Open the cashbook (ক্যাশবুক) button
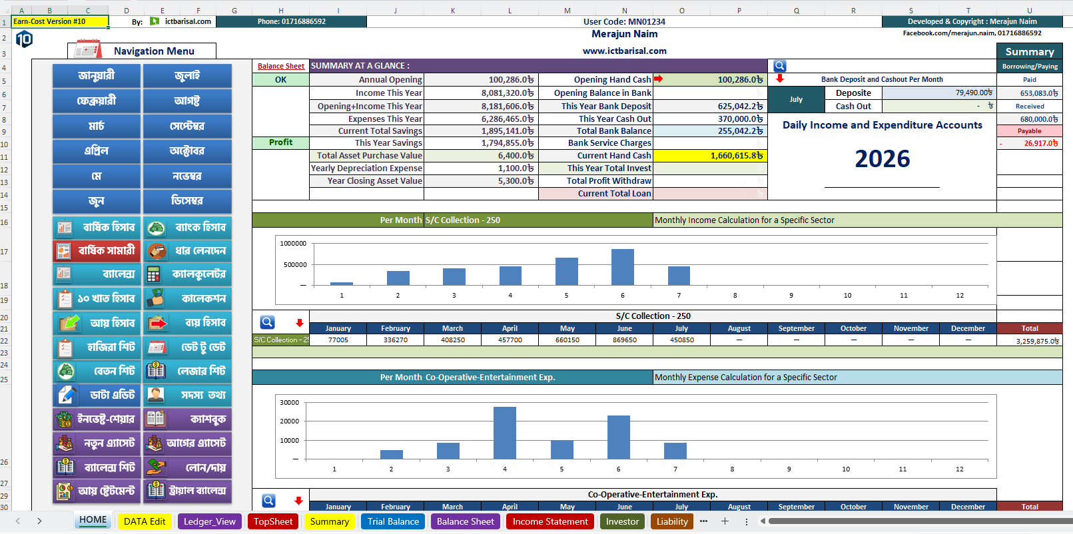The height and width of the screenshot is (534, 1073). pyautogui.click(x=188, y=419)
